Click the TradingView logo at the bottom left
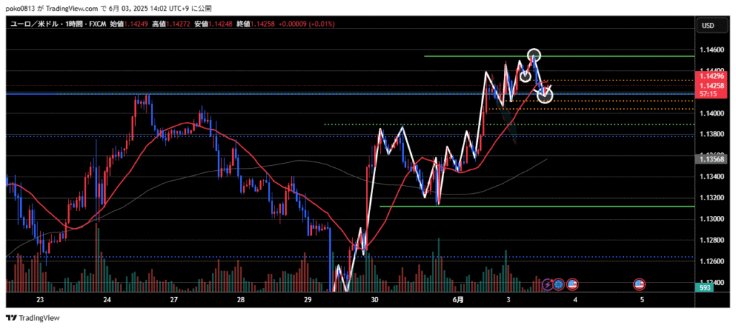736x328 pixels. tap(33, 317)
